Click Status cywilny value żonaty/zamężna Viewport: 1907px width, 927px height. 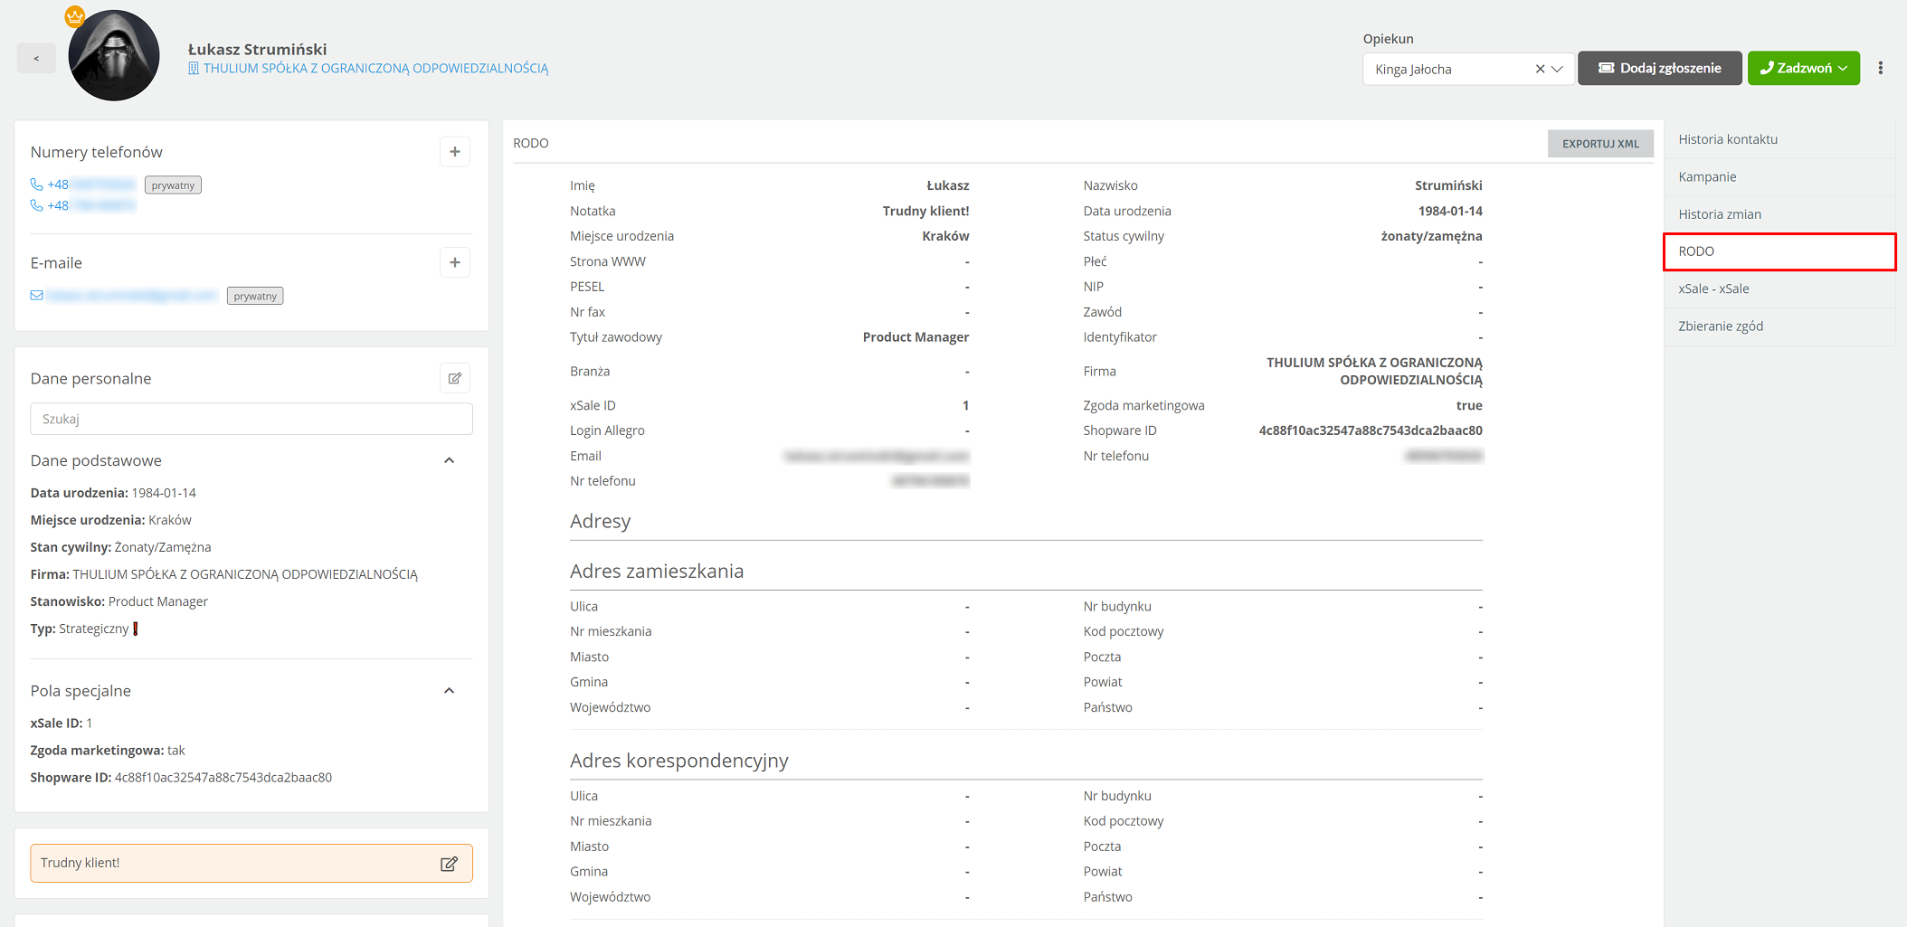pos(1431,236)
